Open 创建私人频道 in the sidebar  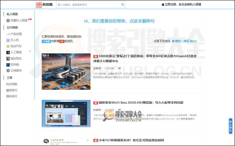pyautogui.click(x=19, y=20)
